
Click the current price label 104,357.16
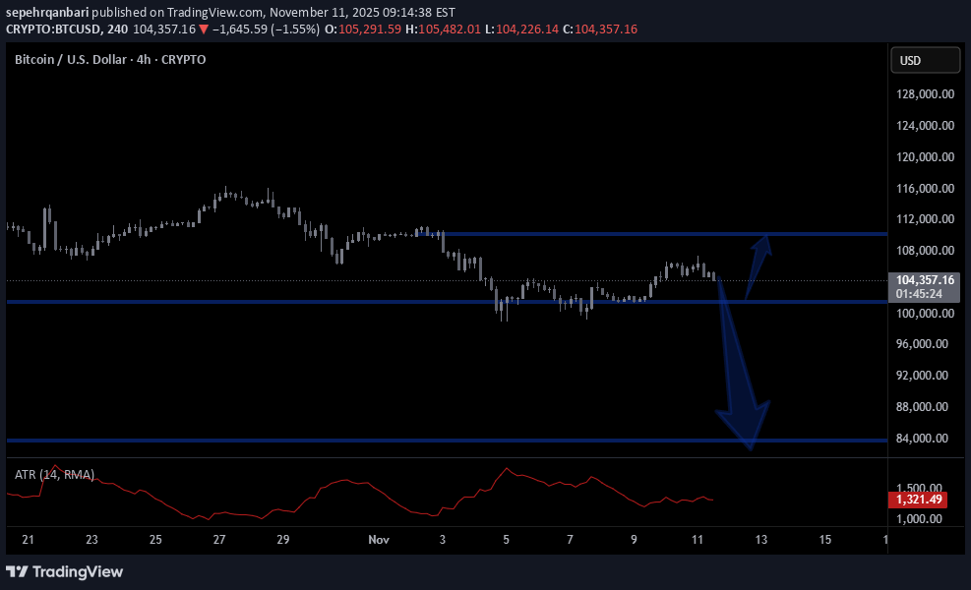coord(925,280)
